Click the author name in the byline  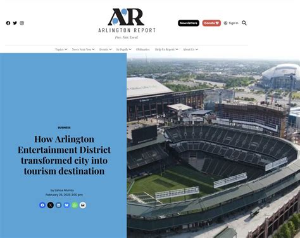(x=65, y=190)
